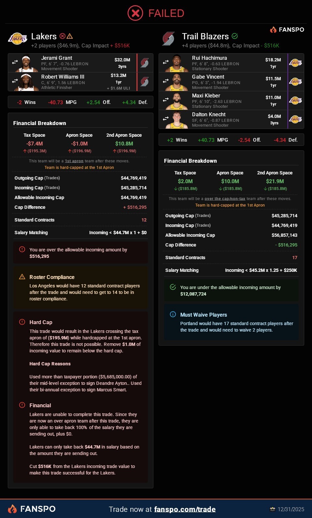Viewport: 312px width, 518px height.
Task: Click the Lakers warning triangle icon
Action: tap(70, 36)
